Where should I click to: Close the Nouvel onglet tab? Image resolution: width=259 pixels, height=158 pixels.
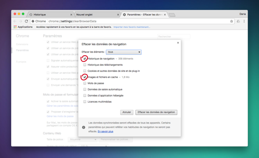point(118,15)
